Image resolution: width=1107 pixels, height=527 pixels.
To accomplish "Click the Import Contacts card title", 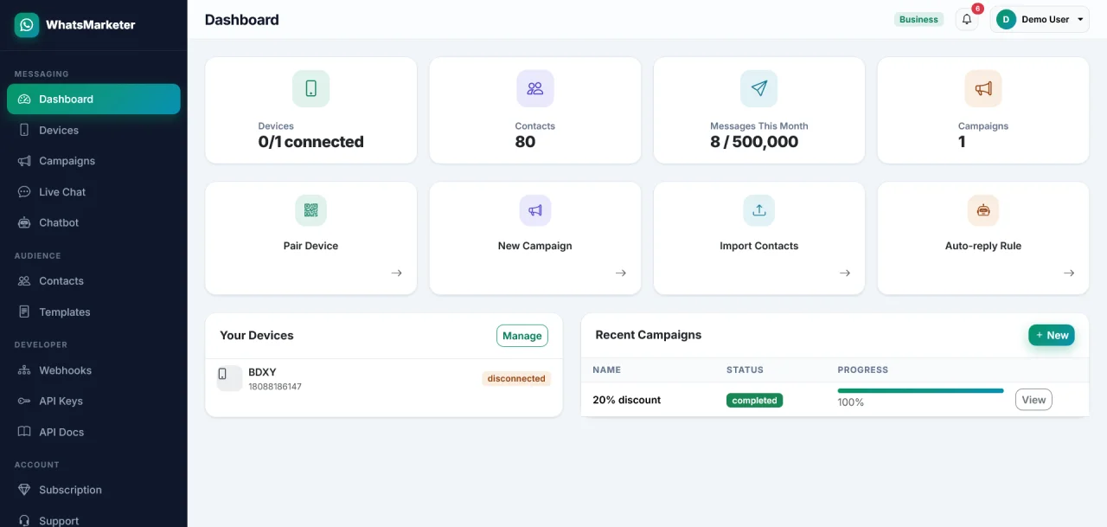I will pyautogui.click(x=759, y=246).
